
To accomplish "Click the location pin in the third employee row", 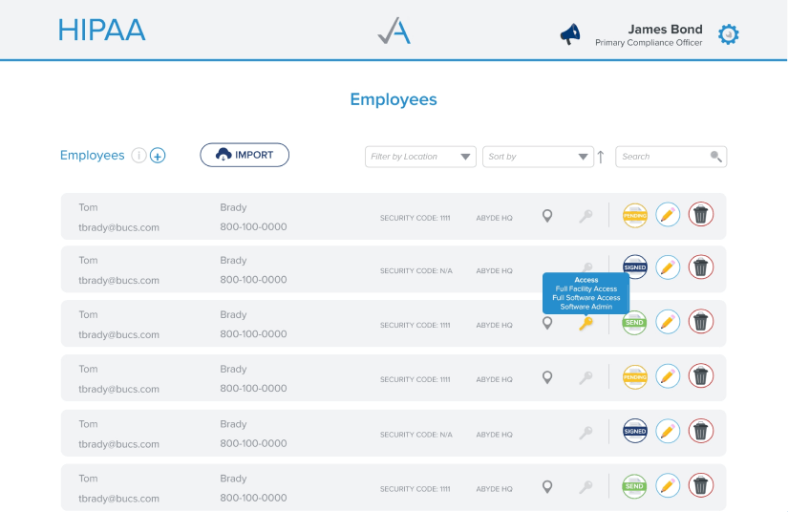I will [x=547, y=323].
